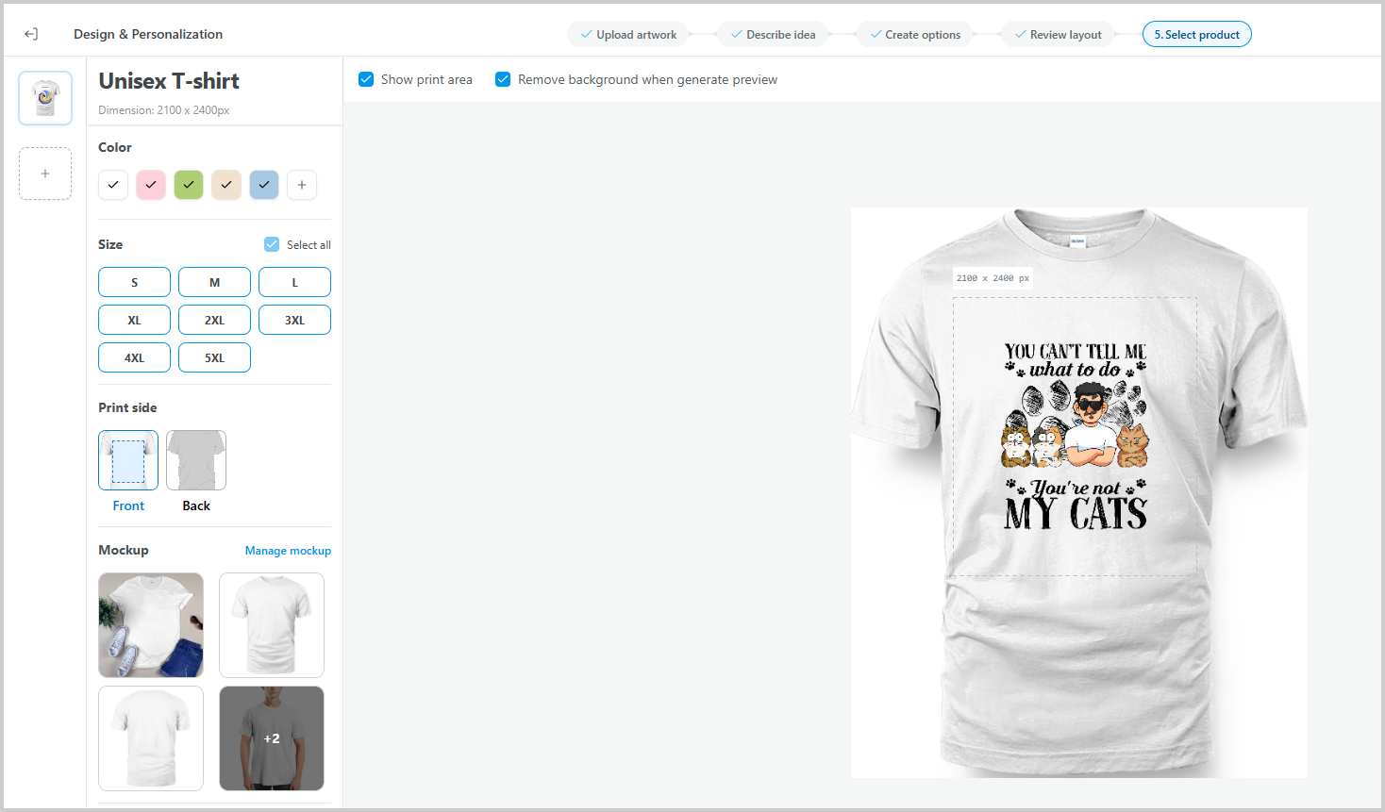Toggle size 5XL

pos(214,357)
